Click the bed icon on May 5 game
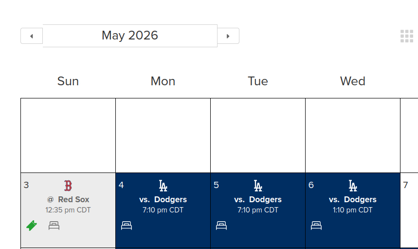Screen dimensions: 418x249 tap(221, 226)
